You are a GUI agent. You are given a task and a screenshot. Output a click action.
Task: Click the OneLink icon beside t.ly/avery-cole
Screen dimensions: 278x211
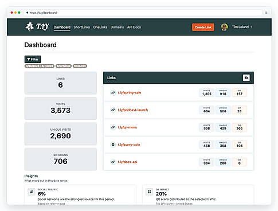coord(113,144)
